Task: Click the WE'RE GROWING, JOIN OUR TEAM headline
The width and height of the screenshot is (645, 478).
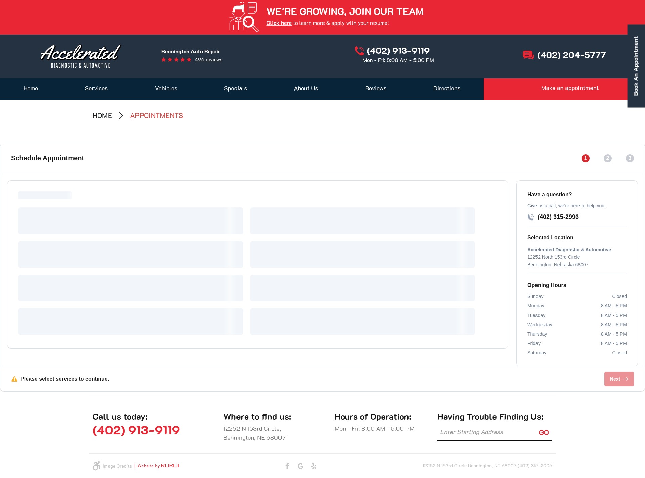Action: (x=345, y=12)
